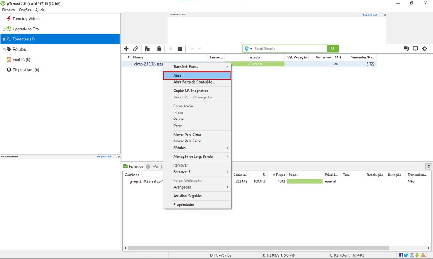Image resolution: width=433 pixels, height=259 pixels.
Task: Click Report Ad link in sidebar ad
Action: pos(104,157)
